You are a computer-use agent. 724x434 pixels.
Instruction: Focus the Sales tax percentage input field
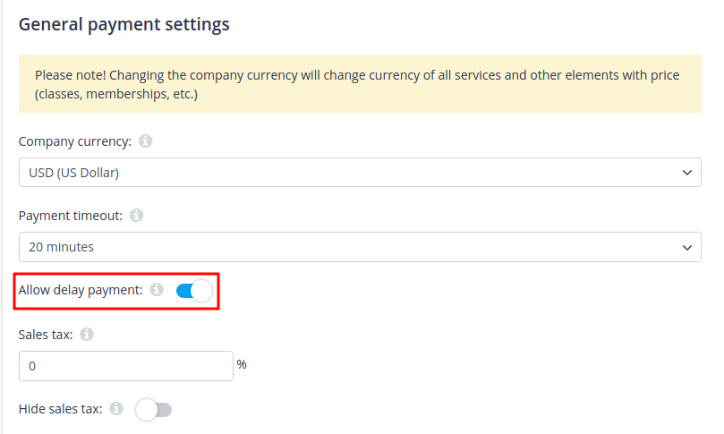coord(125,366)
